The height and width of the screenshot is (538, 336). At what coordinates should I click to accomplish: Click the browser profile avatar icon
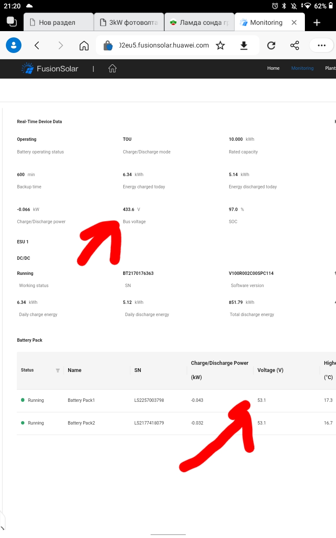click(13, 45)
